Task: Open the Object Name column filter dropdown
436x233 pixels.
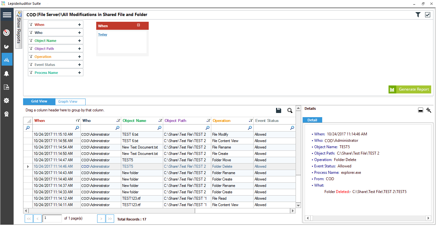Action: point(161,121)
